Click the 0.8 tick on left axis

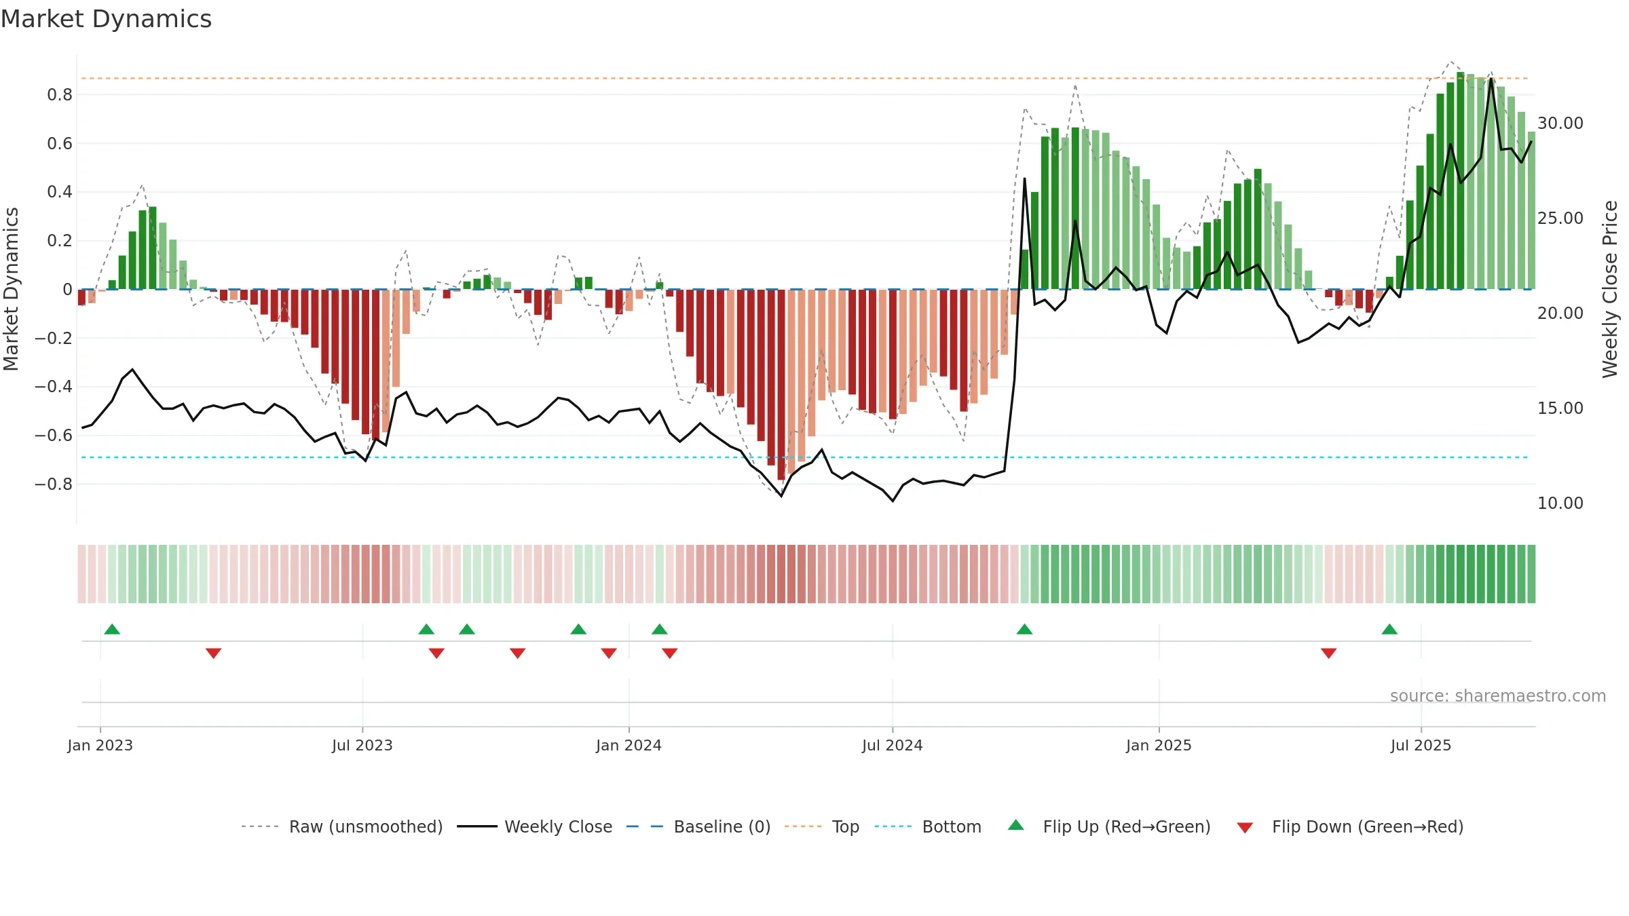click(x=60, y=95)
